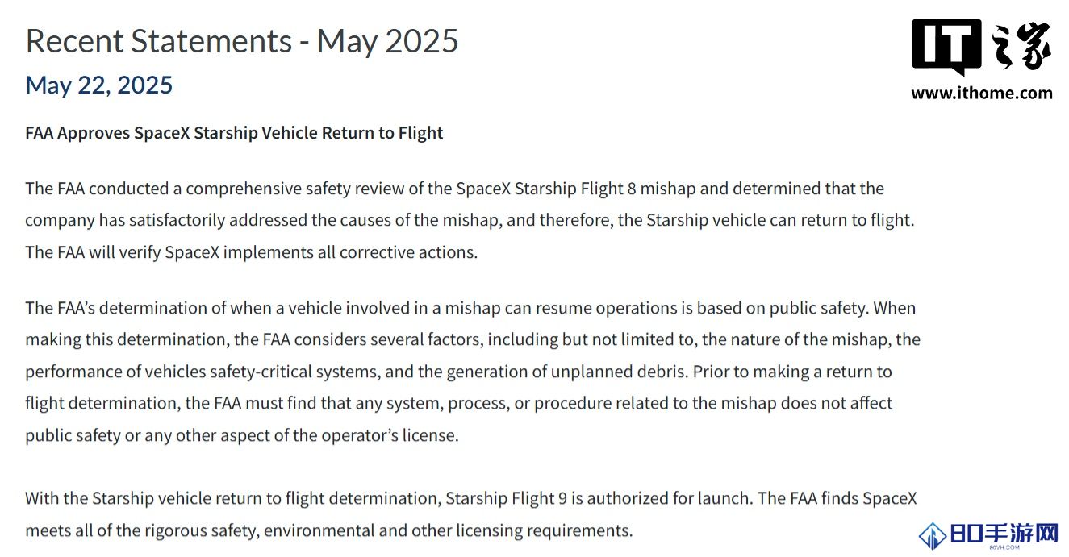The image size is (1069, 557).
Task: Click the 80手游网 watermark text
Action: (1004, 534)
